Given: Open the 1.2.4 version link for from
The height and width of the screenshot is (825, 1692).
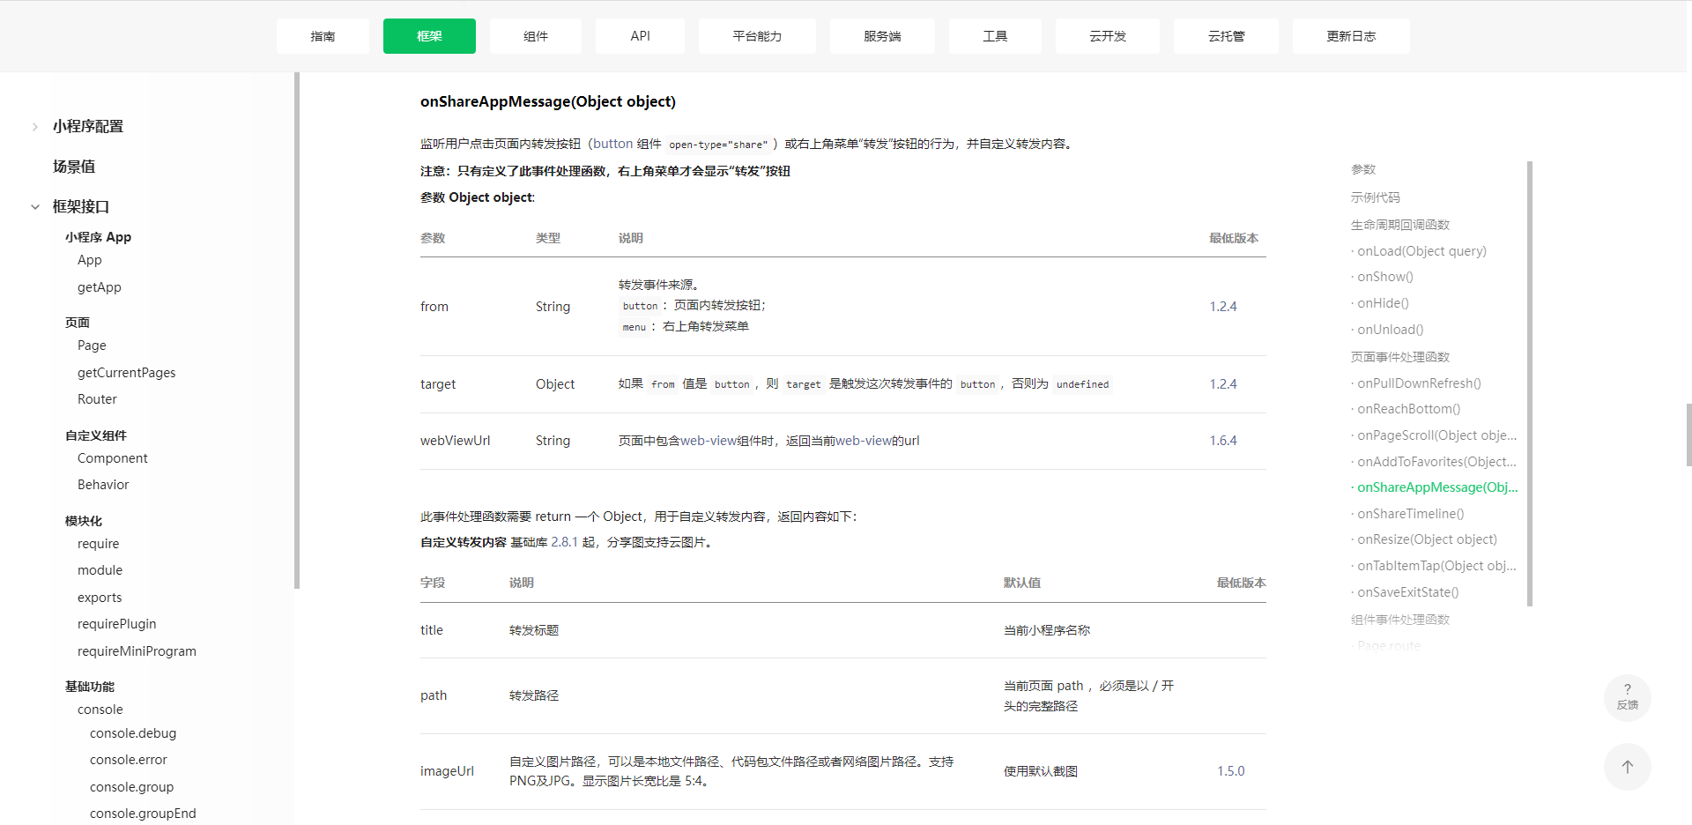Looking at the screenshot, I should pos(1223,307).
